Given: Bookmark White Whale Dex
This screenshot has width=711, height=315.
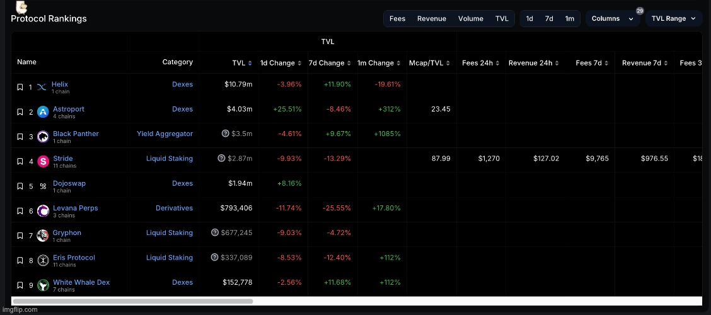Looking at the screenshot, I should click(20, 285).
